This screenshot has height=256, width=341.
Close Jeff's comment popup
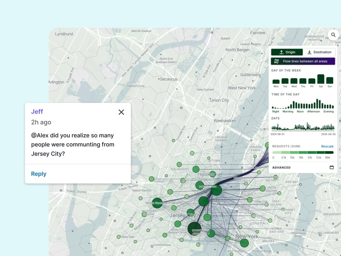121,112
